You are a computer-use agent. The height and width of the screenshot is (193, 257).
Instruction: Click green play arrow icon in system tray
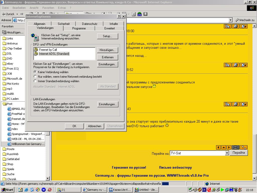pos(222,190)
